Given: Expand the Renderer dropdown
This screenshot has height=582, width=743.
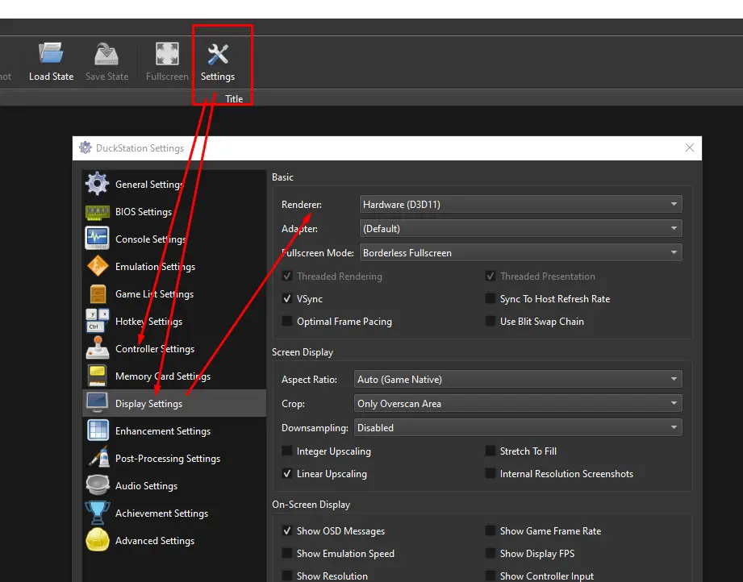Looking at the screenshot, I should [x=520, y=205].
